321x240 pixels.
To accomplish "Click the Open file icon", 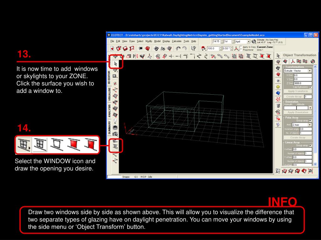I will tap(118, 48).
